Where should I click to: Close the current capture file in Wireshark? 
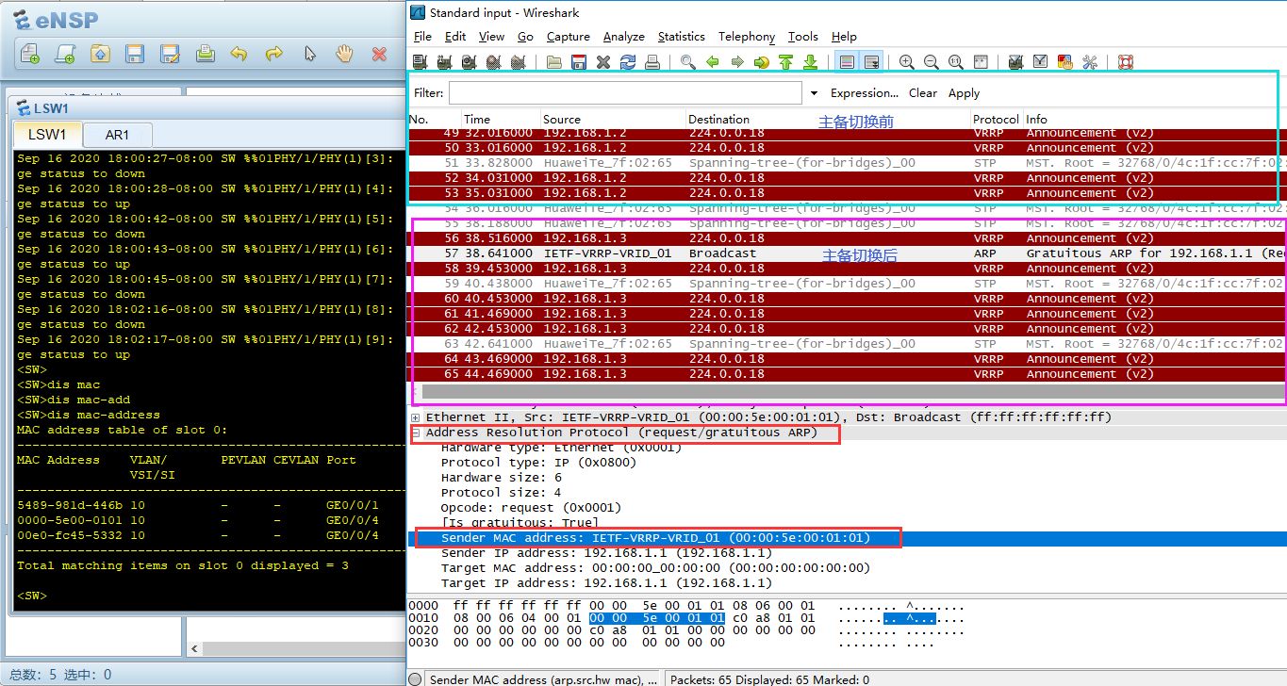pos(603,62)
